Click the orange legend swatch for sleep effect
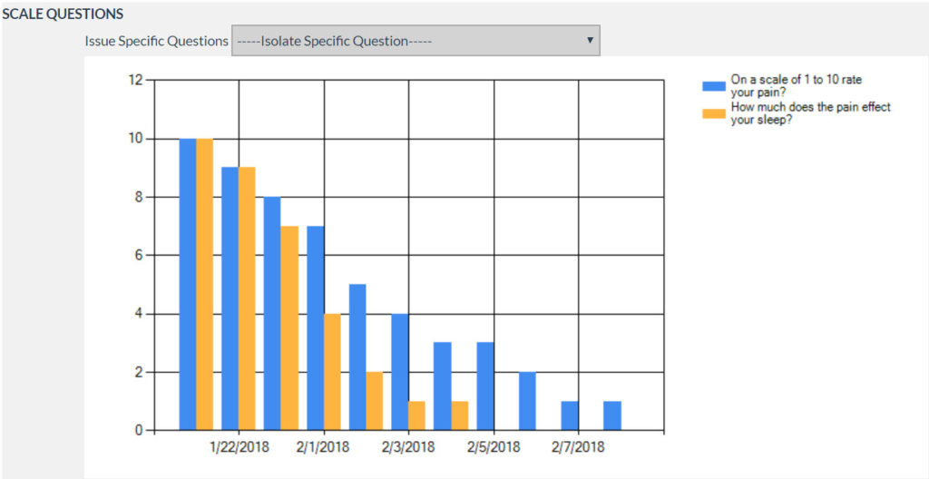Image resolution: width=929 pixels, height=479 pixels. (714, 113)
